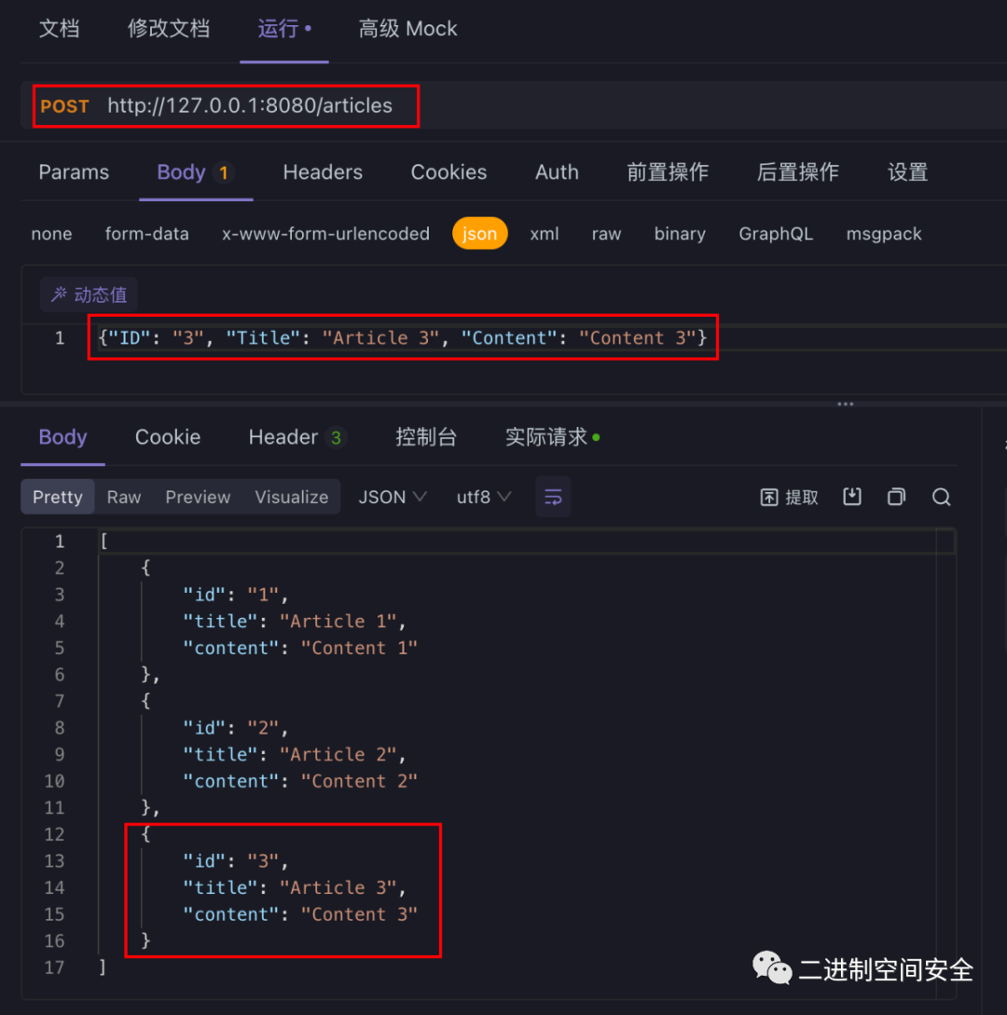Select the Preview response view

point(198,497)
